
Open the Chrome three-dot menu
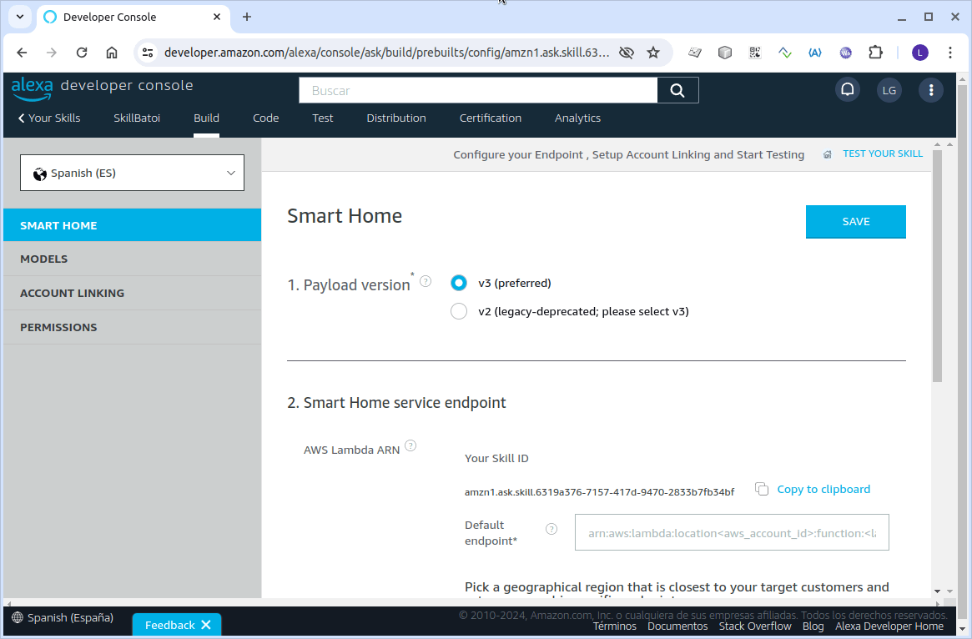point(950,53)
